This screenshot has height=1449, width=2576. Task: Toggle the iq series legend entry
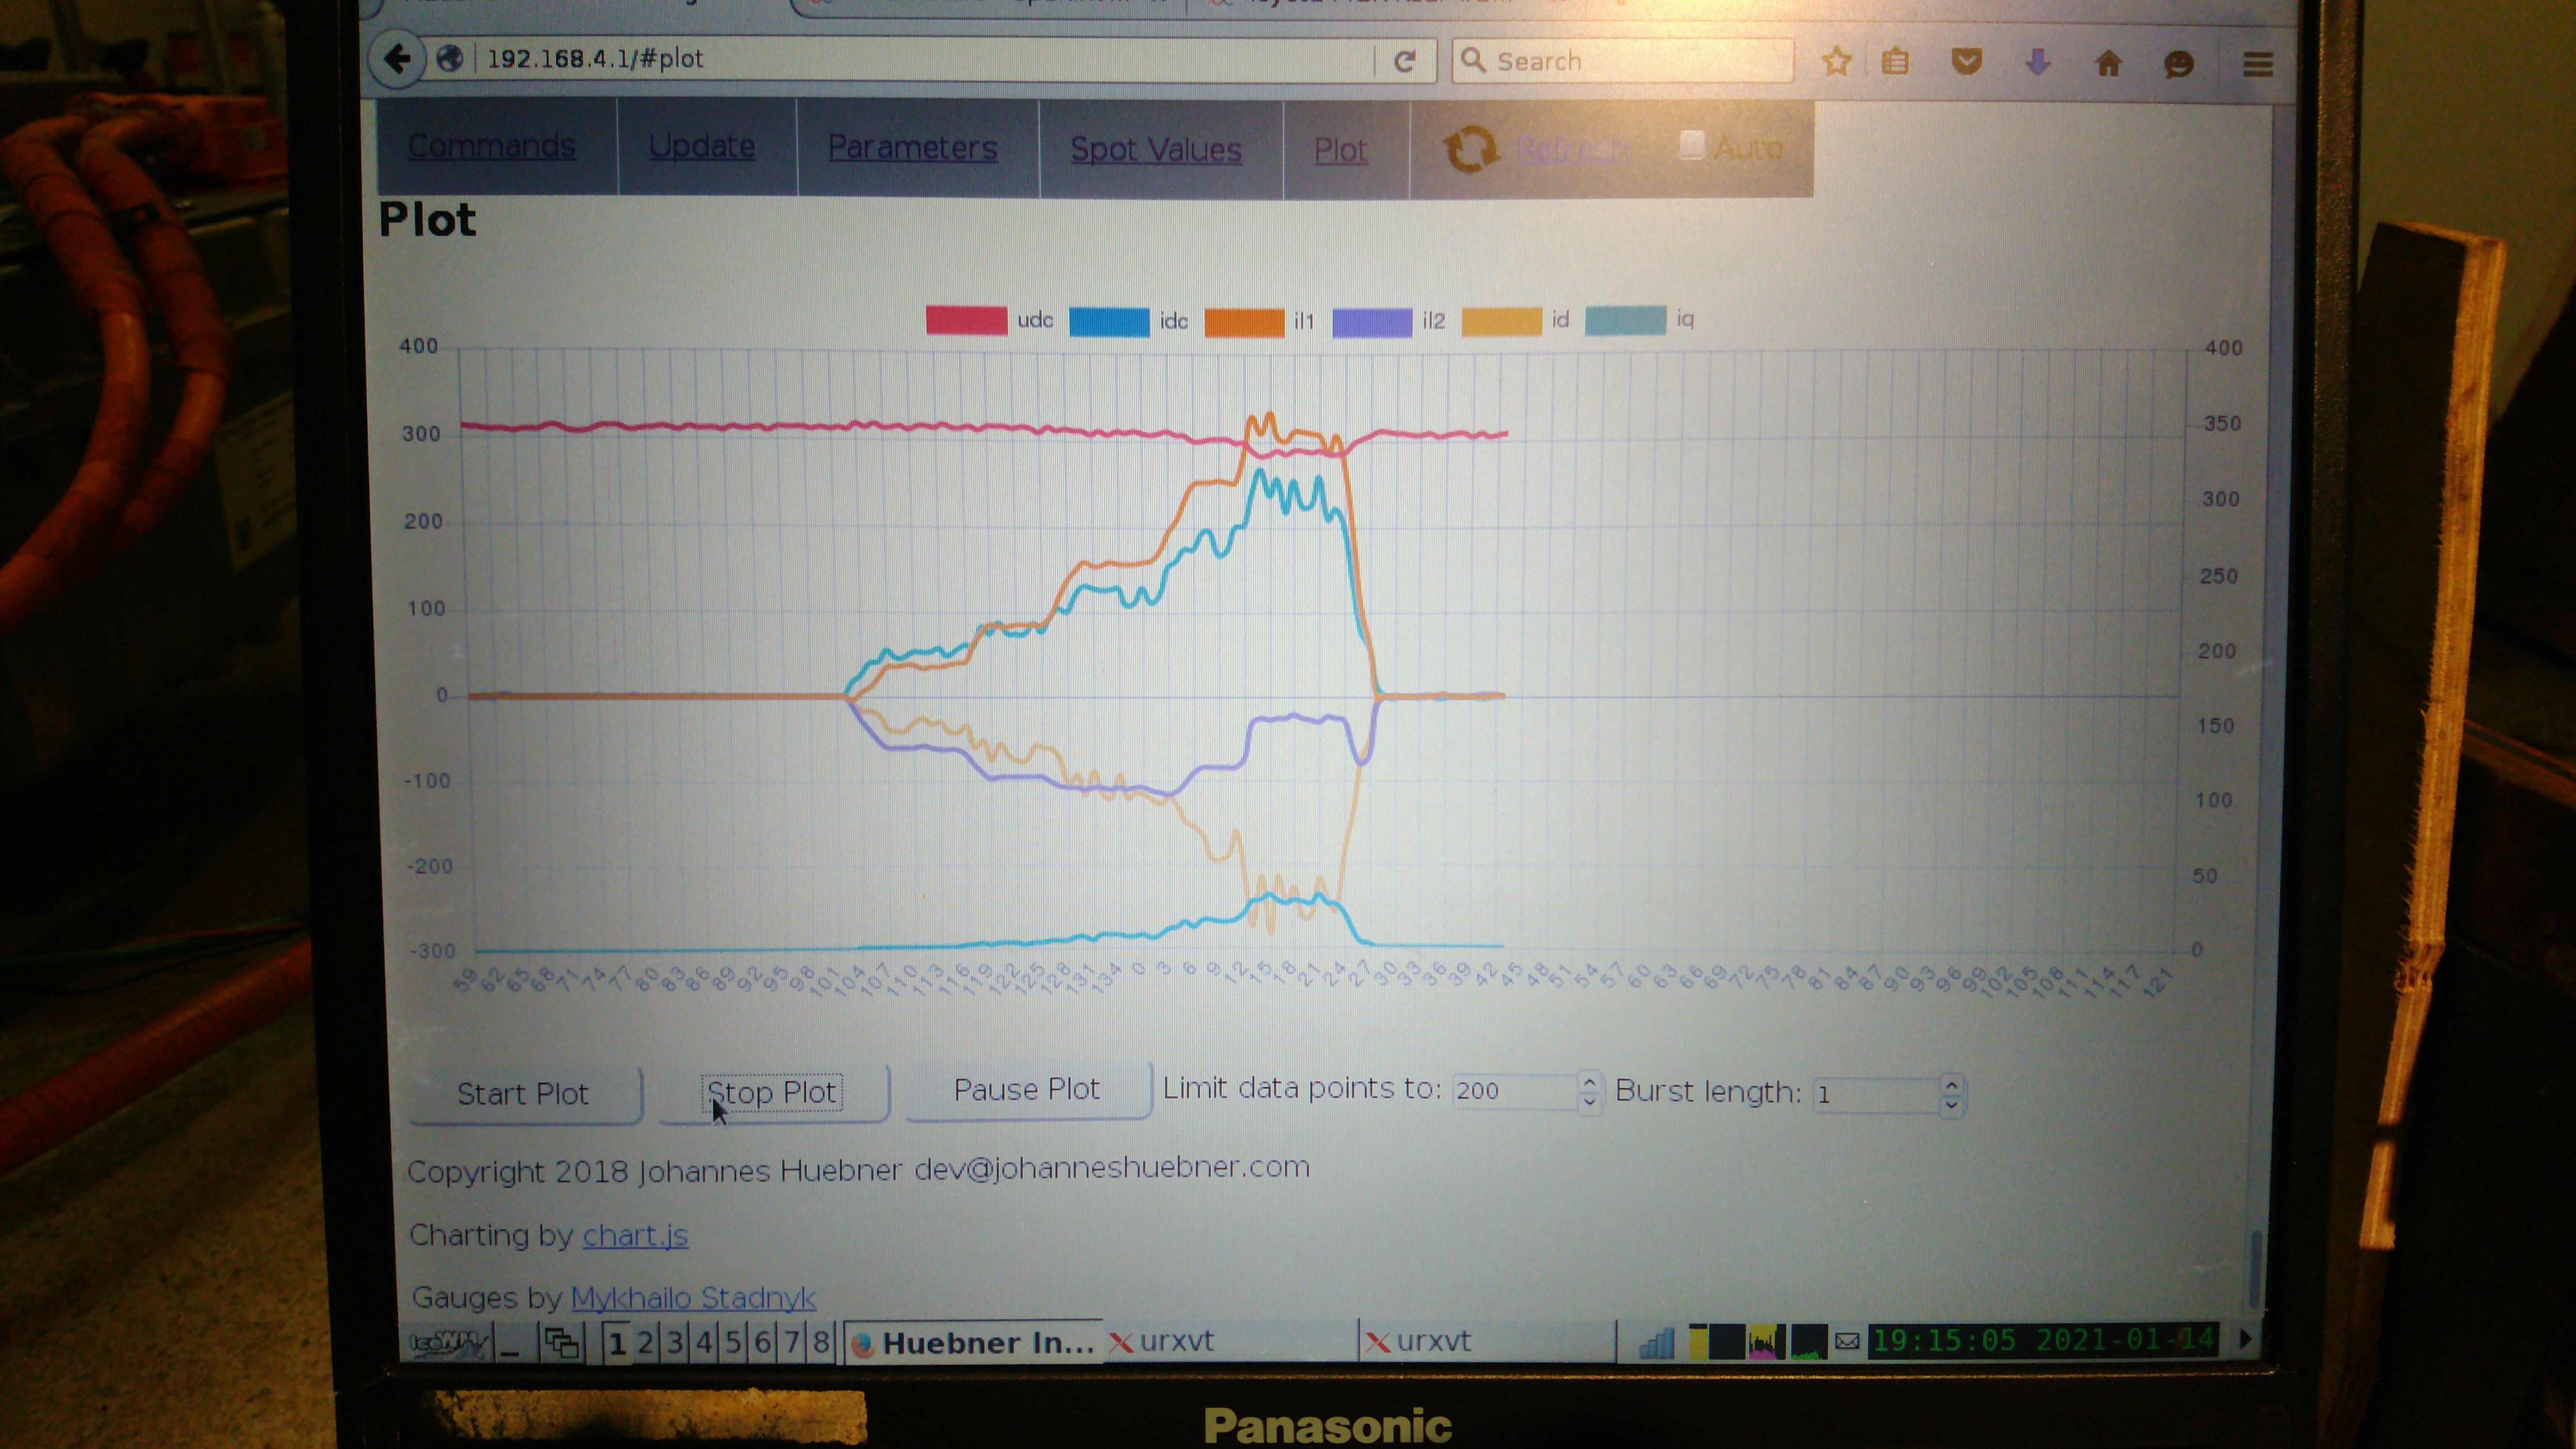click(1625, 320)
